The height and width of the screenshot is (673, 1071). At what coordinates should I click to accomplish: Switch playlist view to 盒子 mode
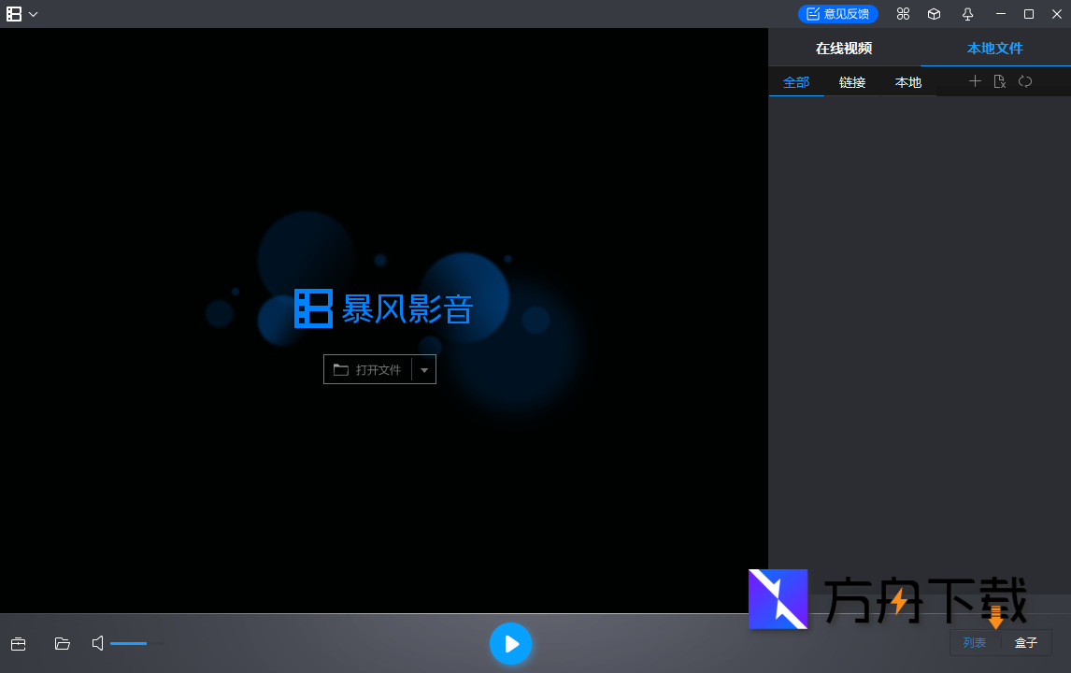click(1026, 642)
